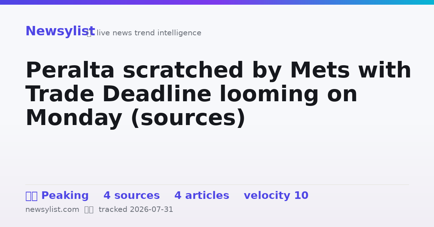The width and height of the screenshot is (434, 227).
Task: Click the word Monday in headline
Action: [74, 118]
